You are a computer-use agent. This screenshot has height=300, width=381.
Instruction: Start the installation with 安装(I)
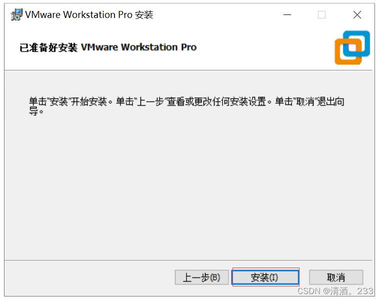[265, 277]
